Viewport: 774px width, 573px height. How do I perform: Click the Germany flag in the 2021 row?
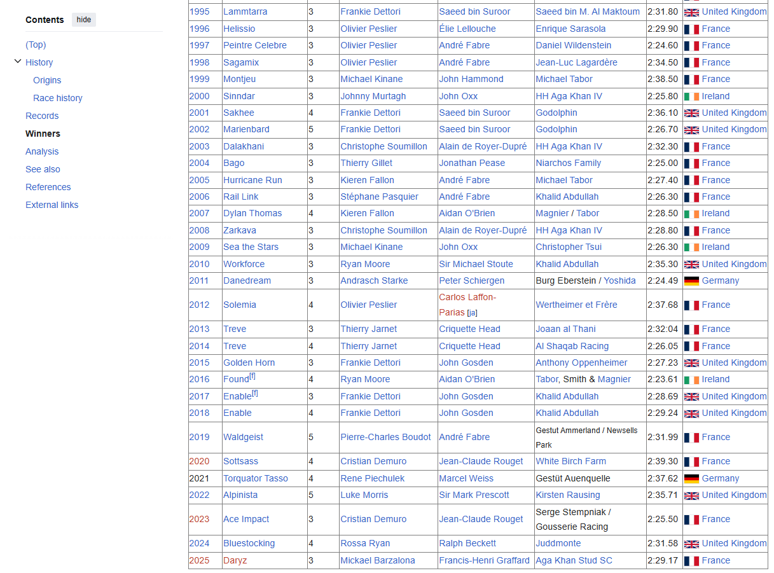pos(691,478)
